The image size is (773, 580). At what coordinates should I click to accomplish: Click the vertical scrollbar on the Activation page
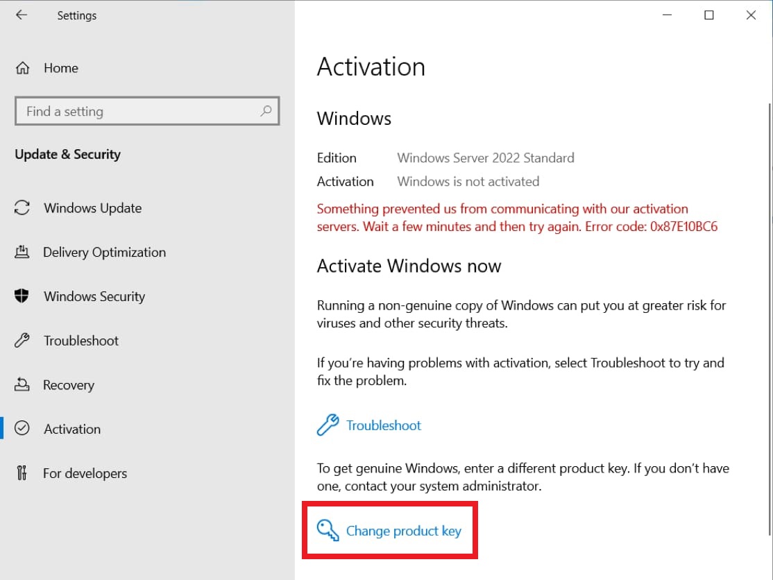tap(768, 312)
